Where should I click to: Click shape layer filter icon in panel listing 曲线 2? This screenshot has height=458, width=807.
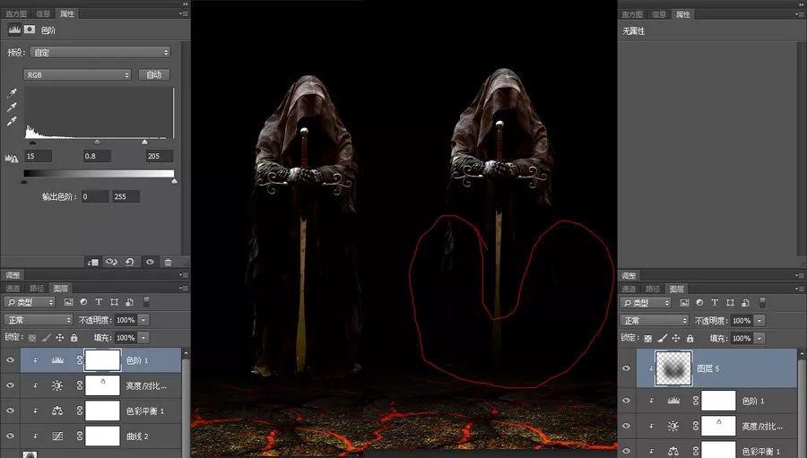114,302
